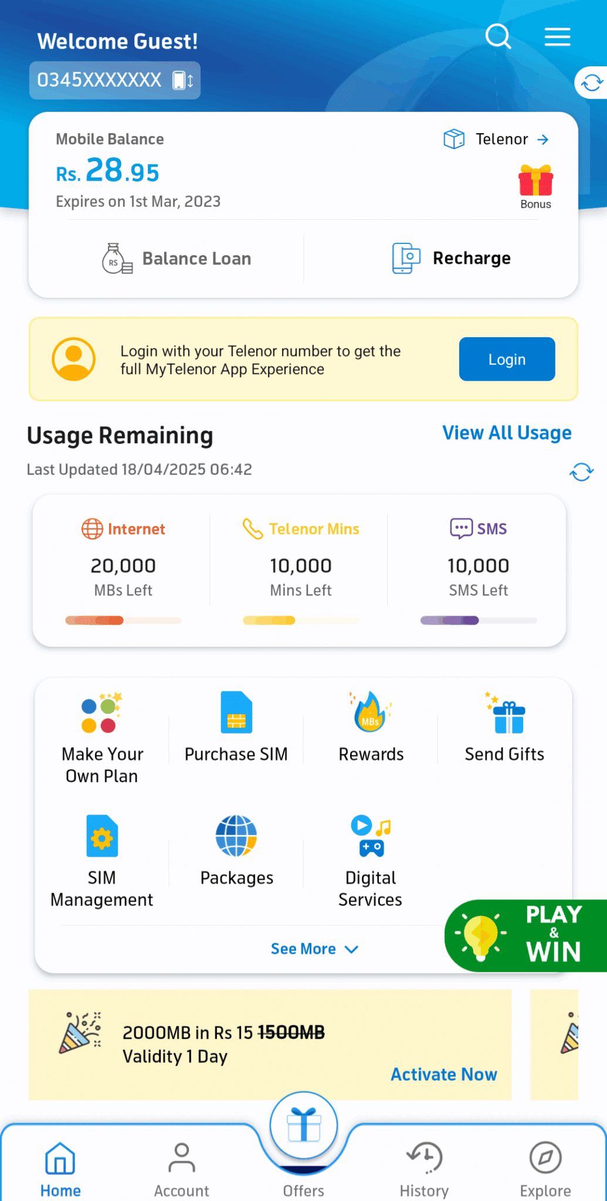Switch to the History tab

(x=424, y=1169)
